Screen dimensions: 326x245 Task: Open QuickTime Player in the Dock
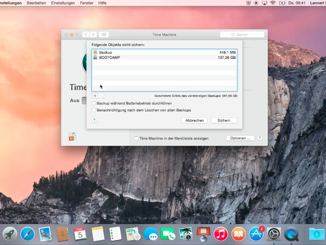pos(291,234)
